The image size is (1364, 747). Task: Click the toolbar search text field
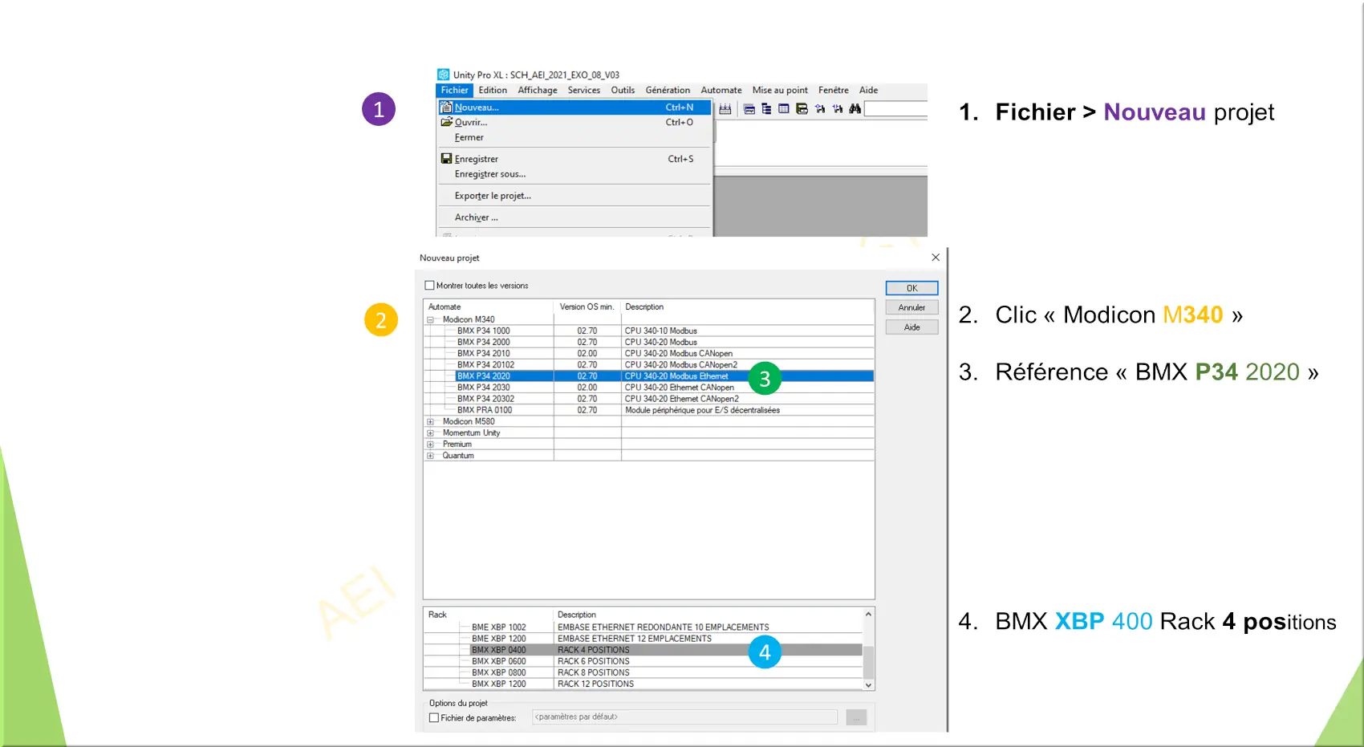[896, 109]
